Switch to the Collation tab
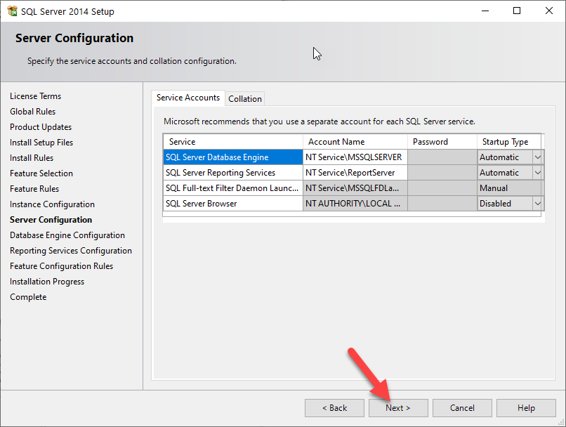Image resolution: width=566 pixels, height=427 pixels. pyautogui.click(x=245, y=98)
